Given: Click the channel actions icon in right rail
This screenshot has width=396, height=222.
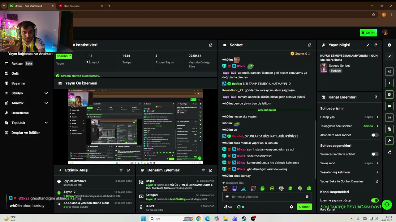Looking at the screenshot, I should coord(389,129).
